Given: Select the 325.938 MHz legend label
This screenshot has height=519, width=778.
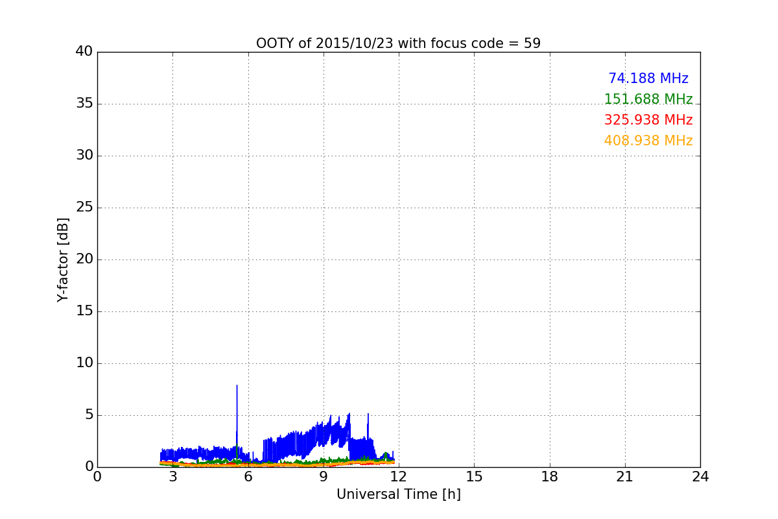Looking at the screenshot, I should [x=648, y=120].
